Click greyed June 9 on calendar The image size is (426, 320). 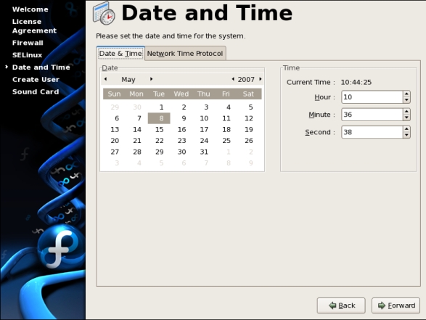point(251,163)
